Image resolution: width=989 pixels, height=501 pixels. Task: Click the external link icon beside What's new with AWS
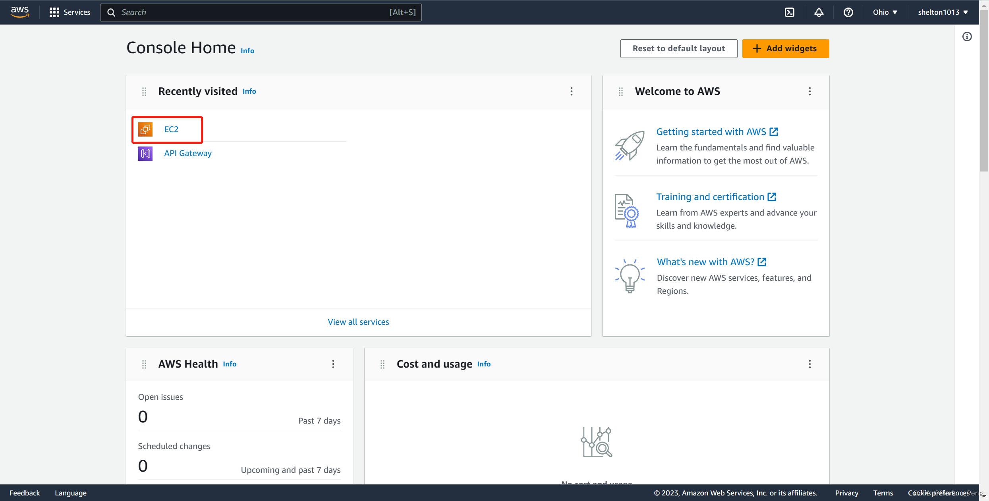tap(761, 262)
